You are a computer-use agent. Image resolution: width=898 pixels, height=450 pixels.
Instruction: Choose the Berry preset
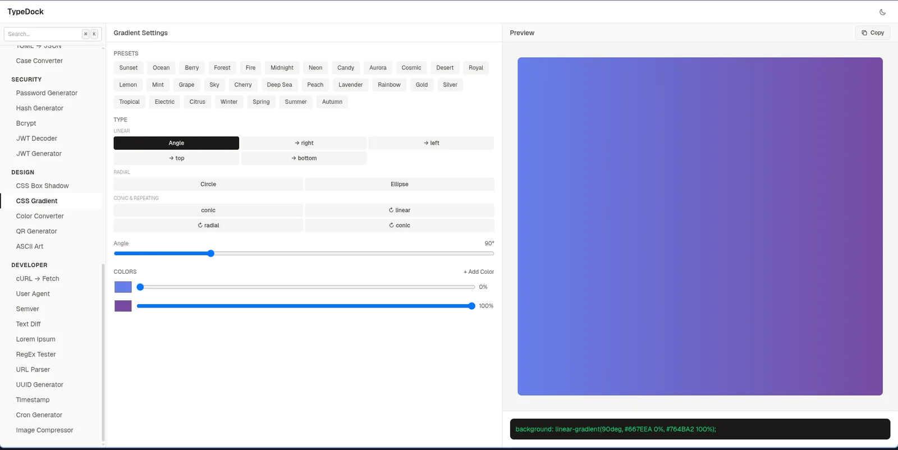pyautogui.click(x=192, y=68)
